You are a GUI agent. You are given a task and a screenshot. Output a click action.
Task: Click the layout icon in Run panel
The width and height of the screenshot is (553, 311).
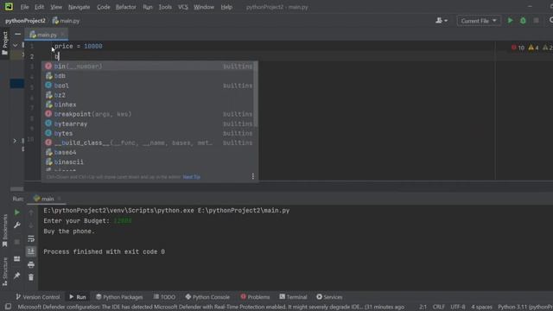[x=16, y=259]
